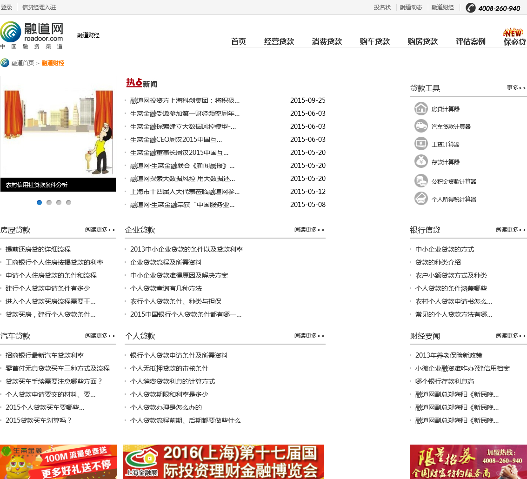Image resolution: width=527 pixels, height=479 pixels.
Task: Click the 登录 login link
Action: pos(7,7)
